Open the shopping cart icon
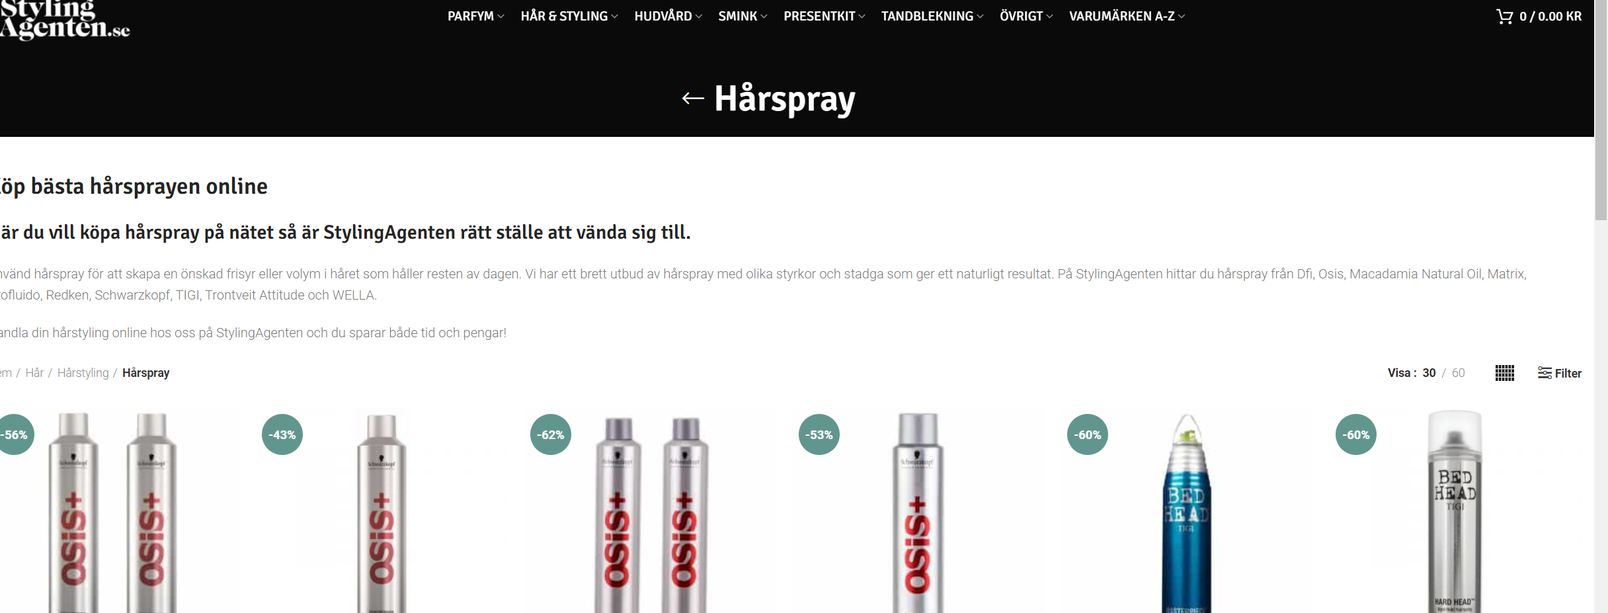The image size is (1608, 613). (1504, 16)
